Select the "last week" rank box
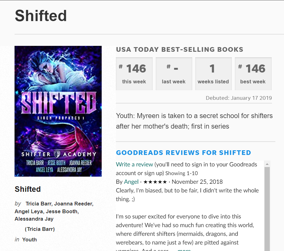This screenshot has width=284, height=251. [174, 74]
